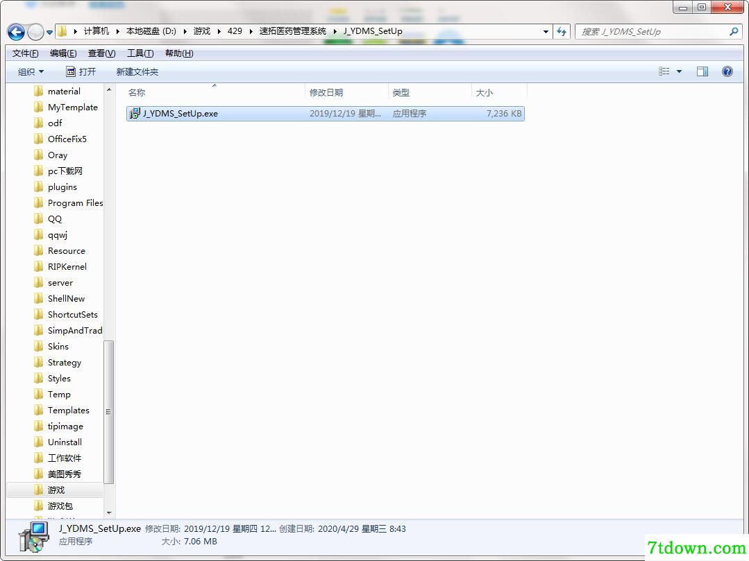Select the 游戏 breadcrumb in address bar
Image resolution: width=749 pixels, height=561 pixels.
(x=201, y=31)
